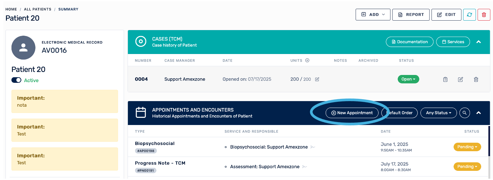Collapse the Appointments and Encounters panel
Viewport: 493px width, 180px height.
479,113
